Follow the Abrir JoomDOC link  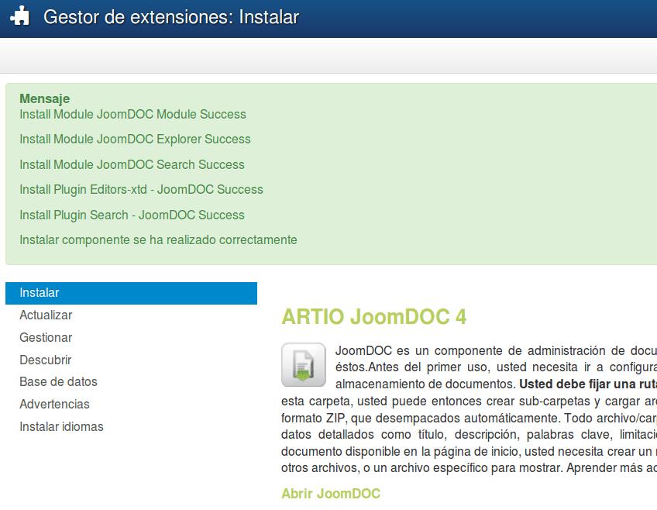[x=331, y=493]
